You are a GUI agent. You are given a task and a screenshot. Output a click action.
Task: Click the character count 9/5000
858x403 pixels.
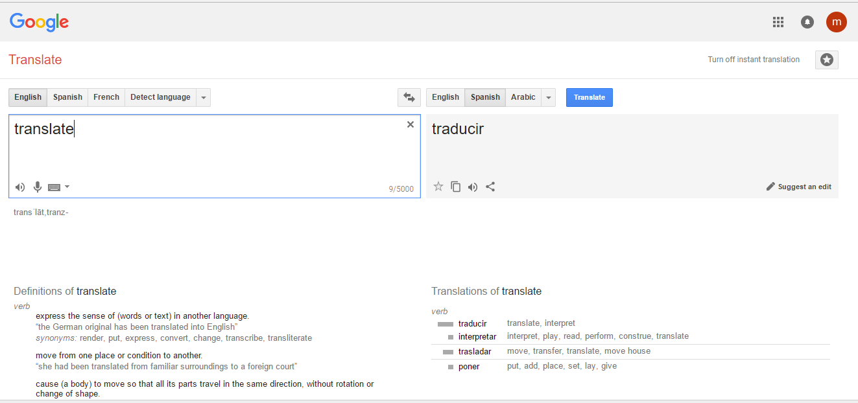(401, 189)
